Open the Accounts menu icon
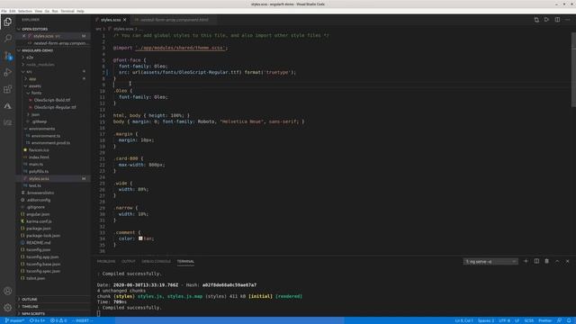This screenshot has height=324, width=576. point(8,291)
